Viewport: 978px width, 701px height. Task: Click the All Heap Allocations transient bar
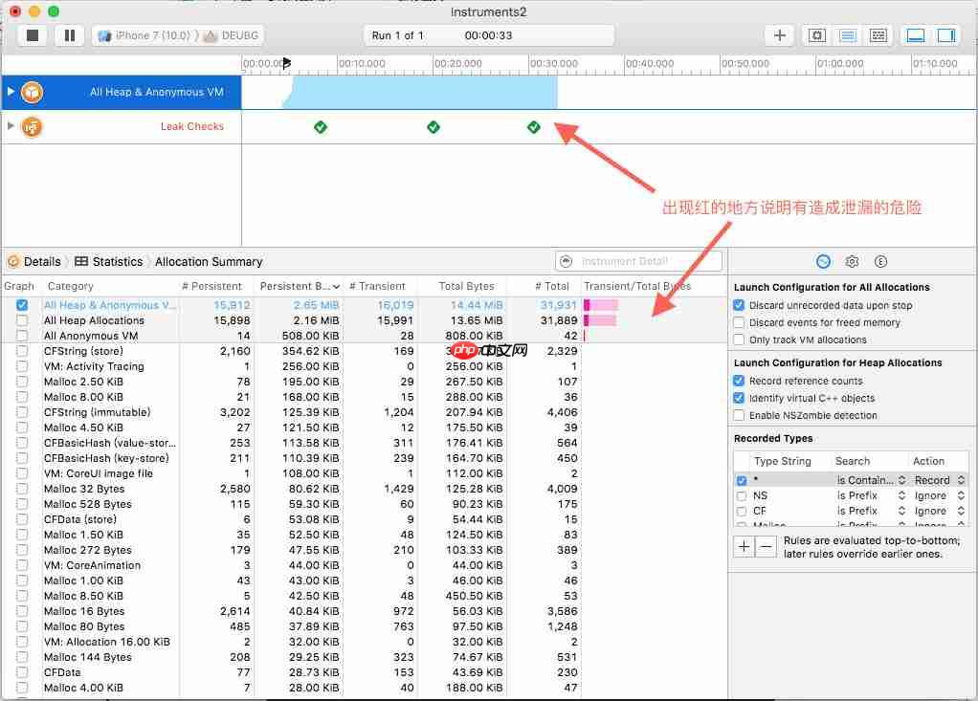pos(600,320)
